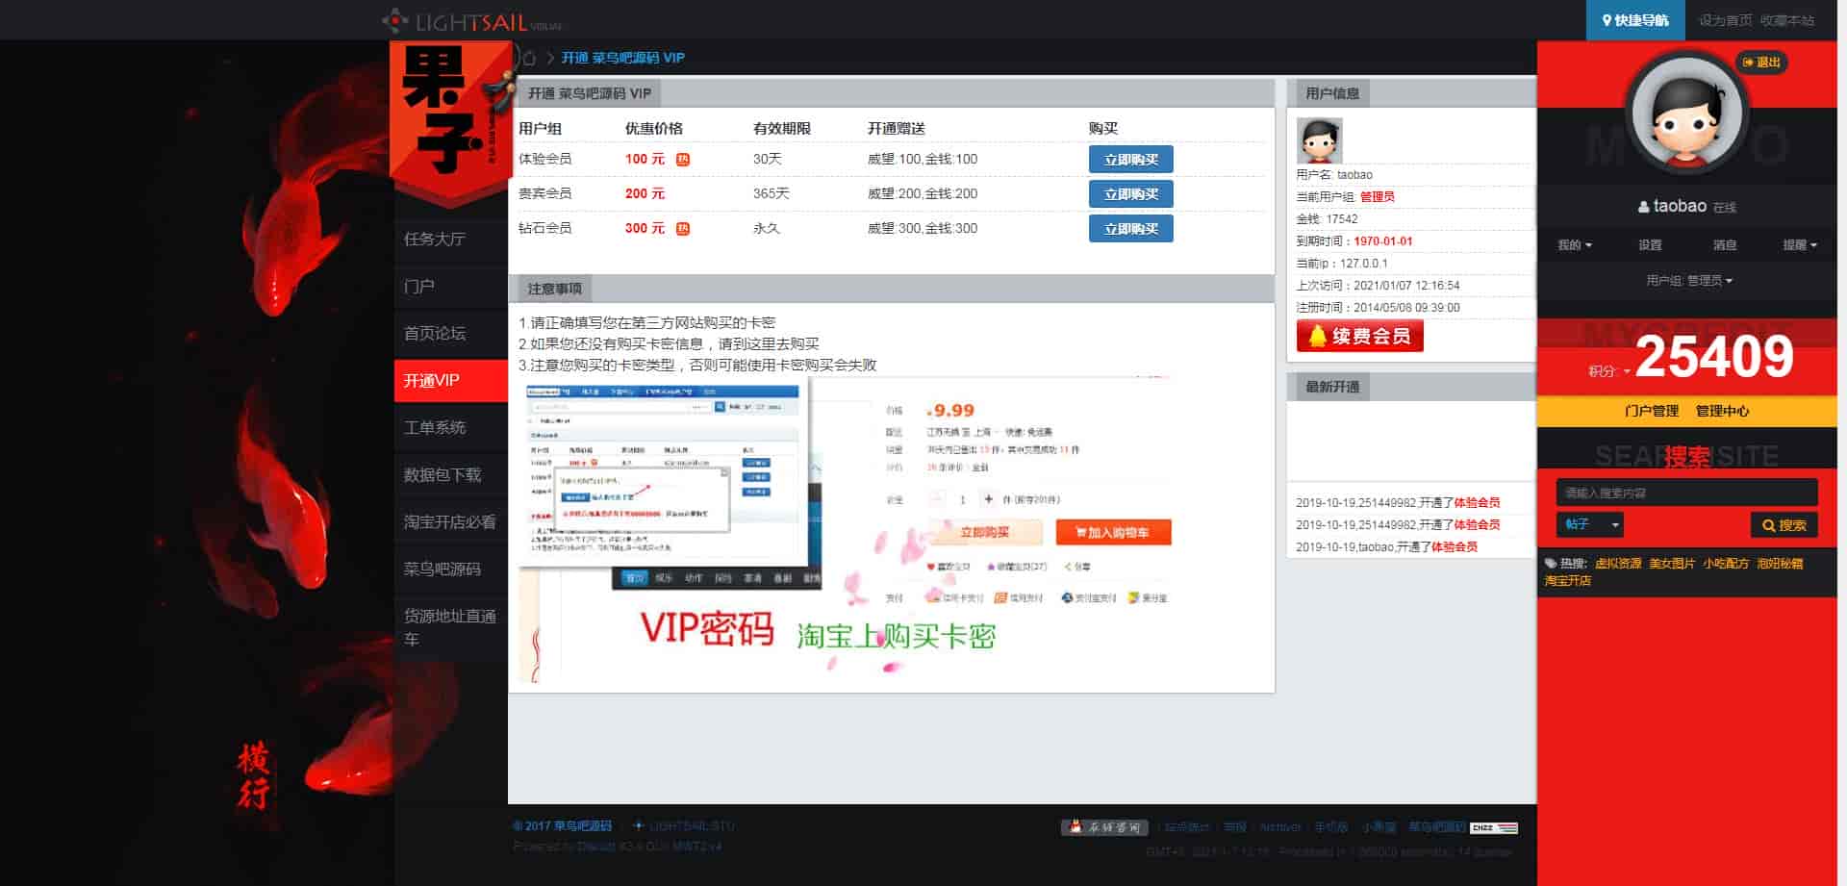Click the 体验会员 link in the taobao entry
The image size is (1847, 886).
point(1455,547)
